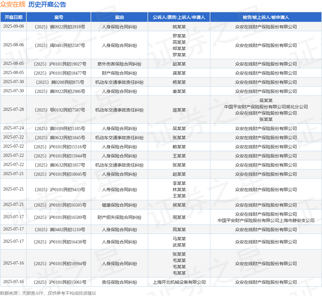The height and width of the screenshot is (296, 322).
Task: Click plaintiff 庞某某
Action: coord(179,110)
